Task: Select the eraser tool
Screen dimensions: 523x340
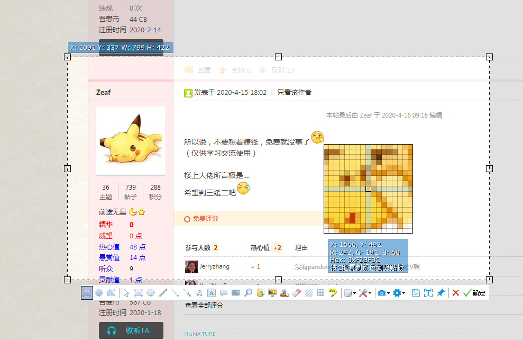Action: point(297,293)
